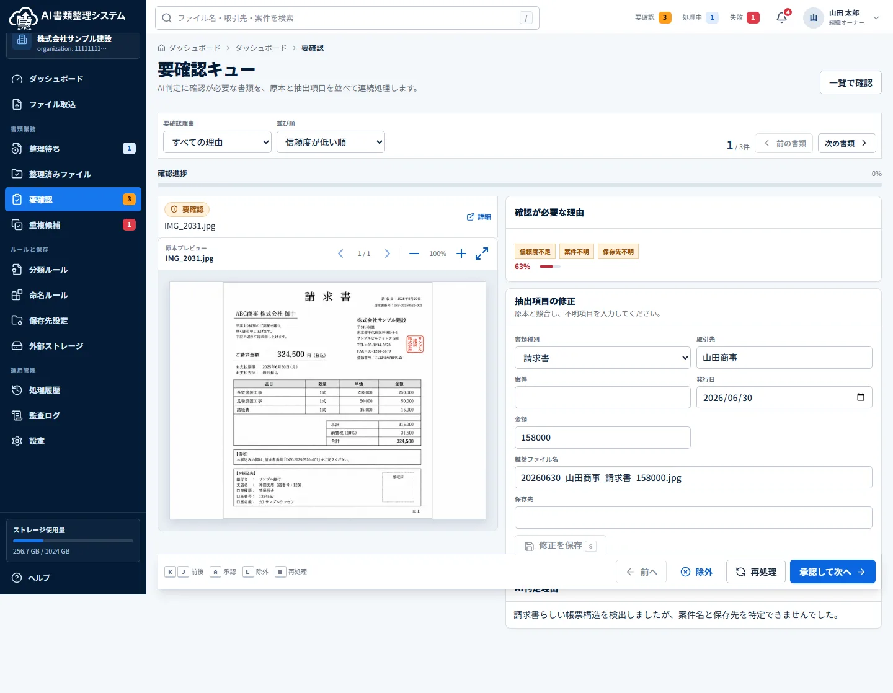Click the 失敗 counter in header
Viewport: 893px width, 693px height.
point(745,17)
